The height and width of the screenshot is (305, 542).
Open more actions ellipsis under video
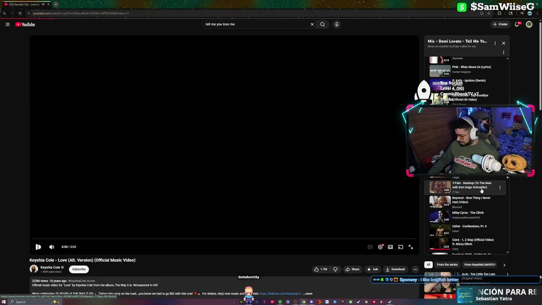[x=415, y=269]
